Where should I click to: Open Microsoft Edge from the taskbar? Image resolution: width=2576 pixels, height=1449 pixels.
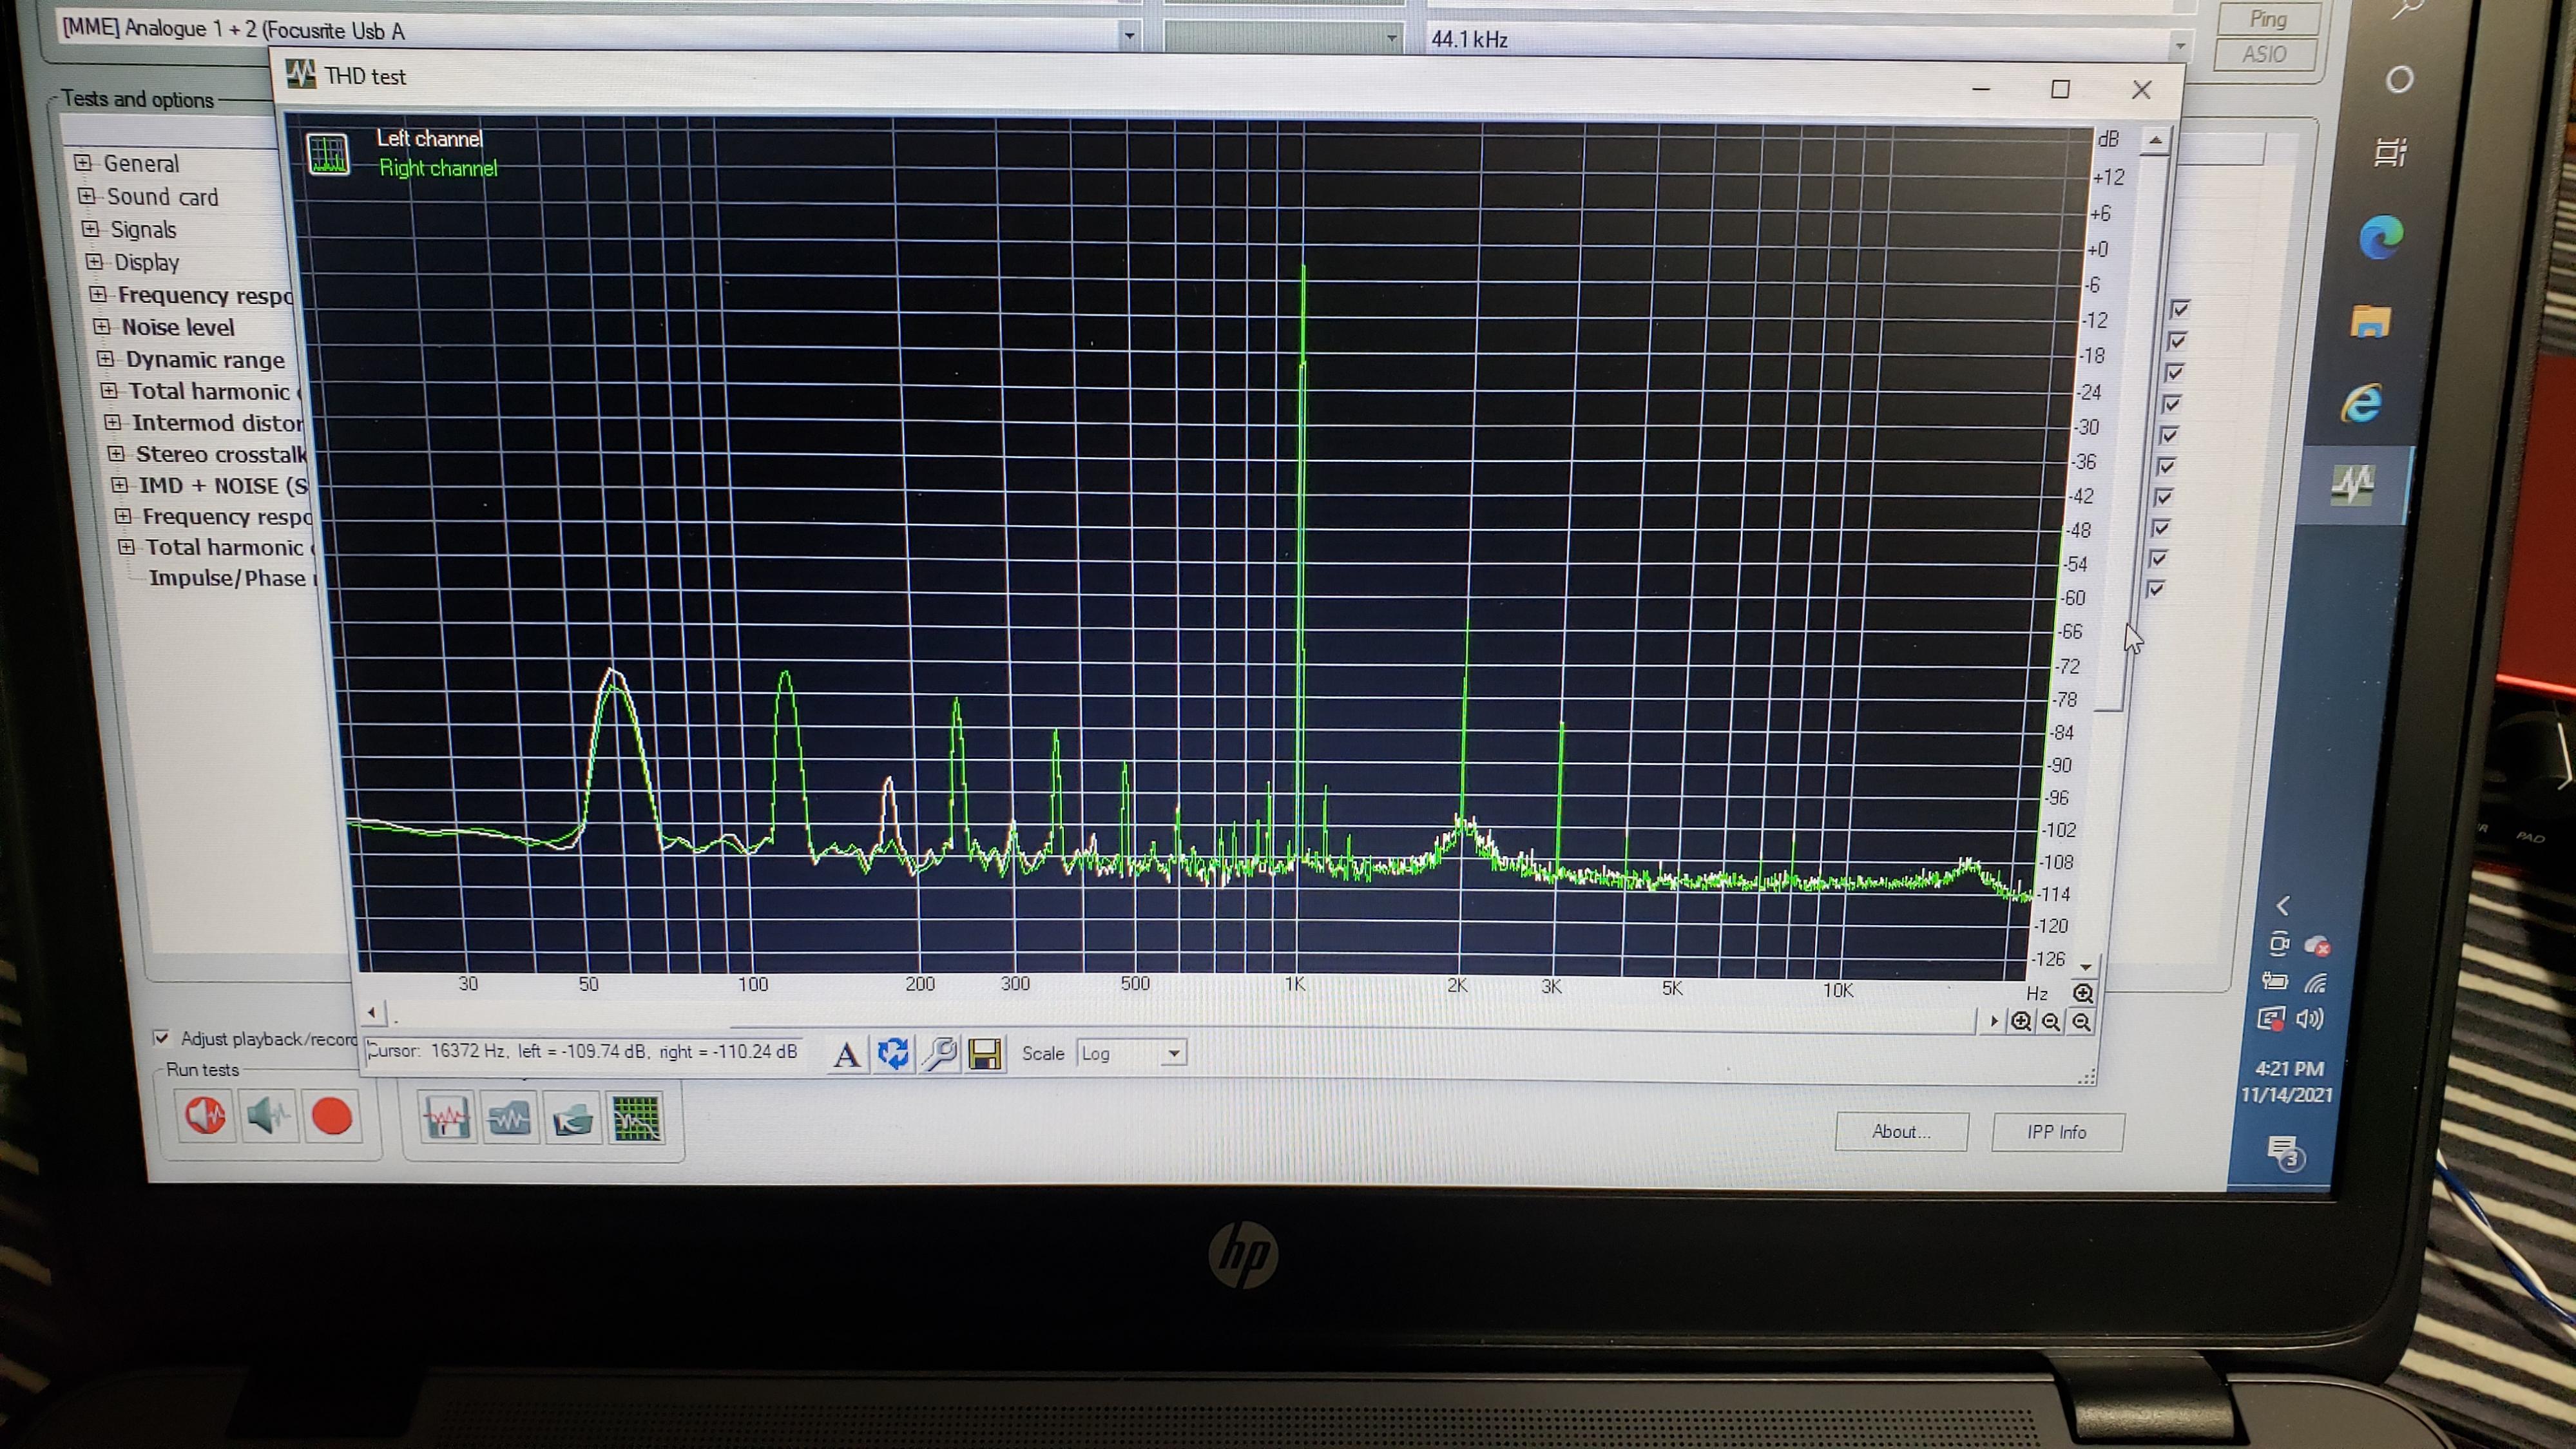(x=2381, y=238)
